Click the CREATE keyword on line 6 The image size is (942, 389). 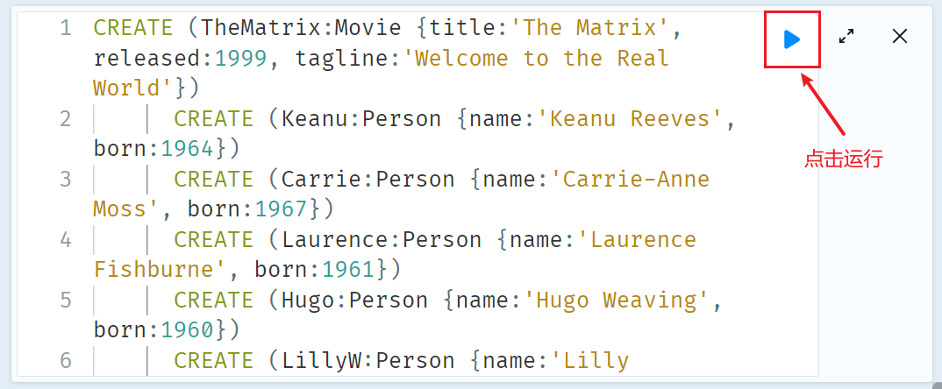coord(213,360)
